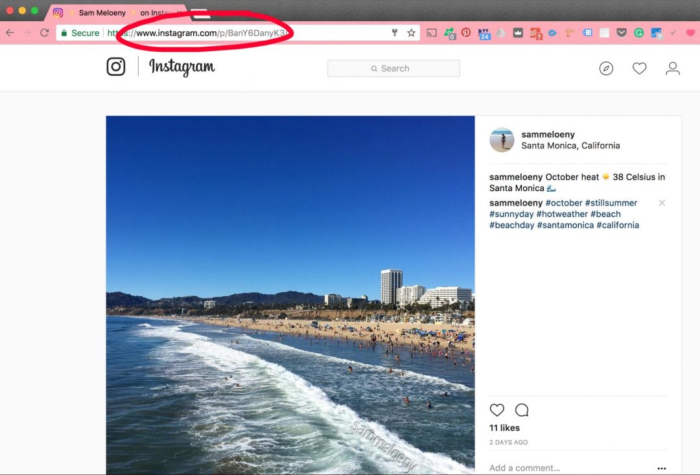Reload the page with the refresh icon
The height and width of the screenshot is (475, 700).
pos(43,32)
